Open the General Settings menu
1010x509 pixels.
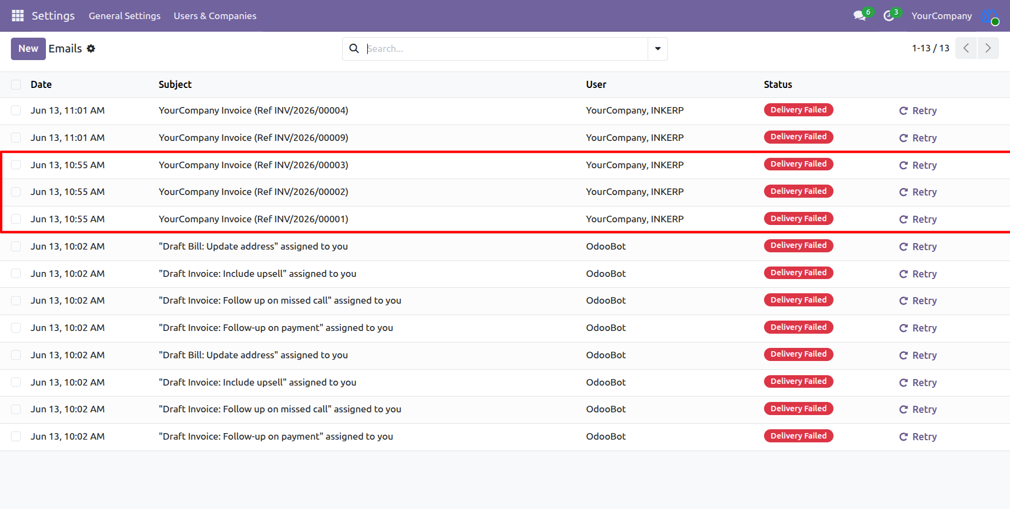coord(125,16)
